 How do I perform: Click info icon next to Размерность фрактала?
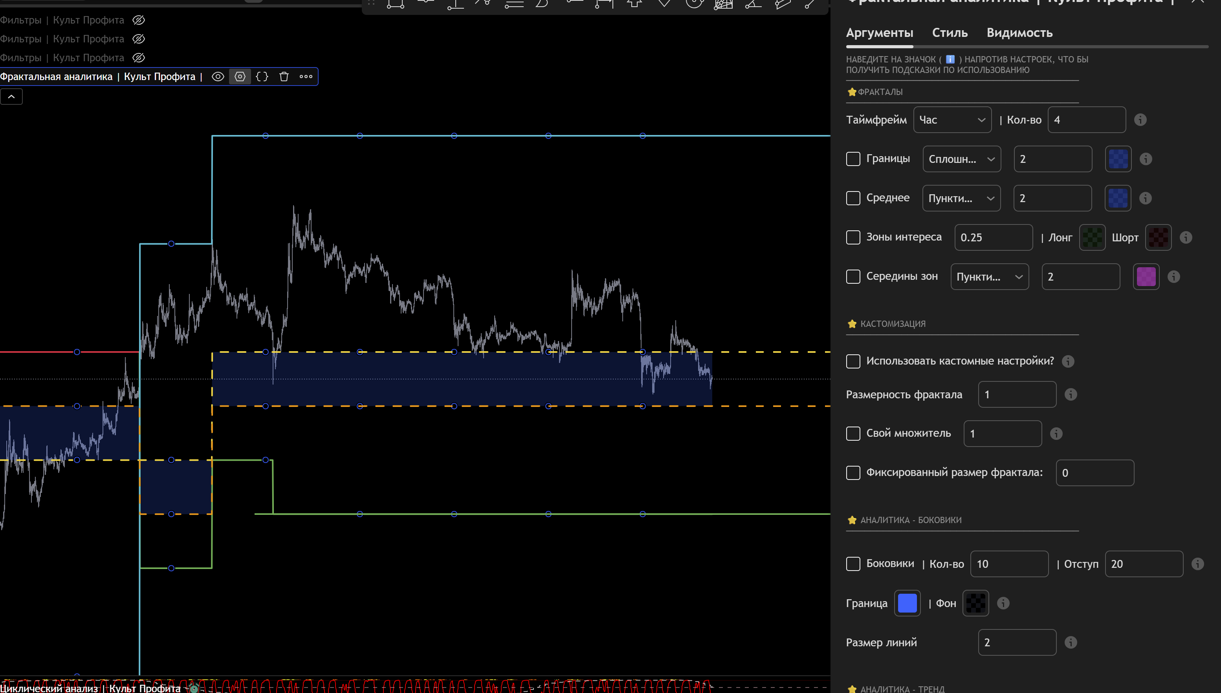point(1071,395)
